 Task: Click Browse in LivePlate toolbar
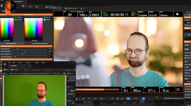[x=14, y=70]
